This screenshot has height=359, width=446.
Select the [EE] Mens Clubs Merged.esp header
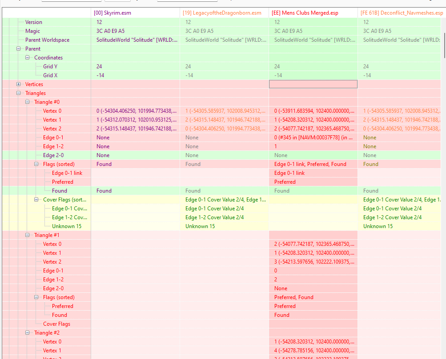click(x=313, y=13)
